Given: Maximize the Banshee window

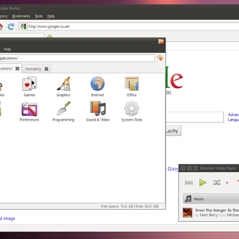Looking at the screenshot, I should [195, 168].
